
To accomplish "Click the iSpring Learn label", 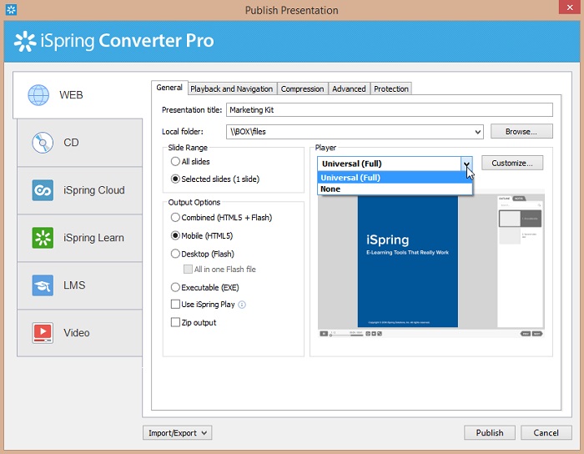I will pos(93,238).
